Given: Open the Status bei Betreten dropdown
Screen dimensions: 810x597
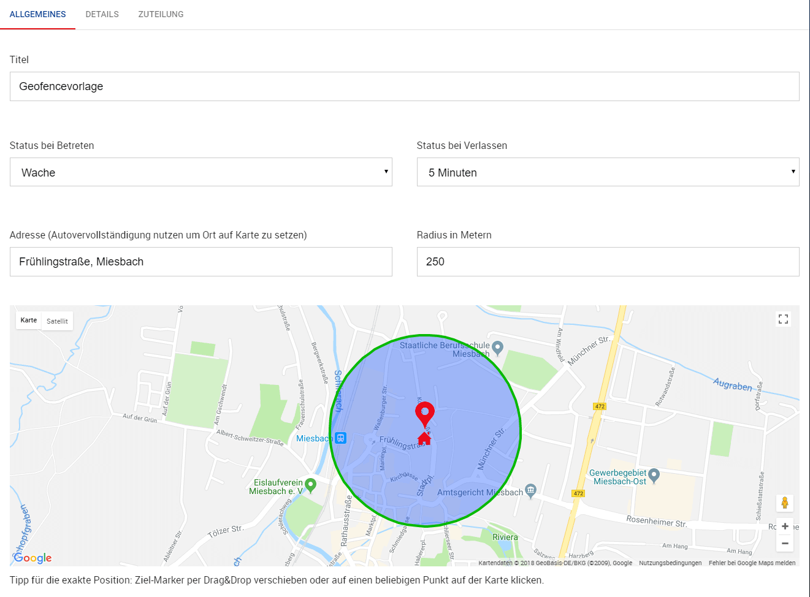Looking at the screenshot, I should (201, 172).
